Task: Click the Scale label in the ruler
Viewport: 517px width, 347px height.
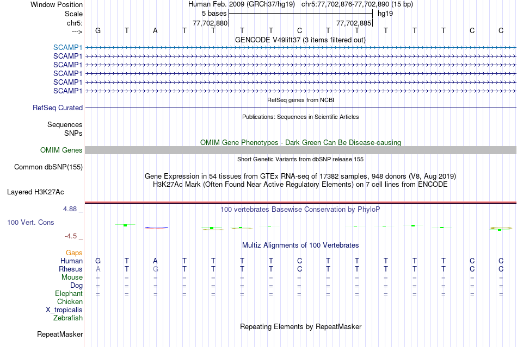Action: 73,14
